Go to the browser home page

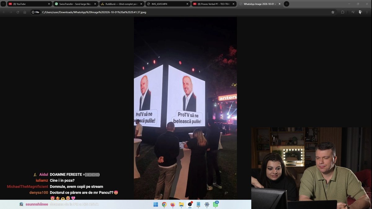25,12
